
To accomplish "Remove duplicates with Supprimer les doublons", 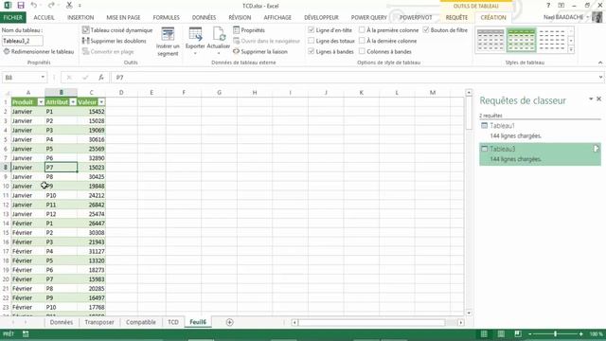I will [x=115, y=41].
